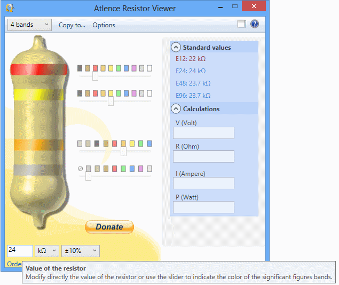Set multiplier band to silver swatch
This screenshot has width=339, height=285.
(x=80, y=144)
